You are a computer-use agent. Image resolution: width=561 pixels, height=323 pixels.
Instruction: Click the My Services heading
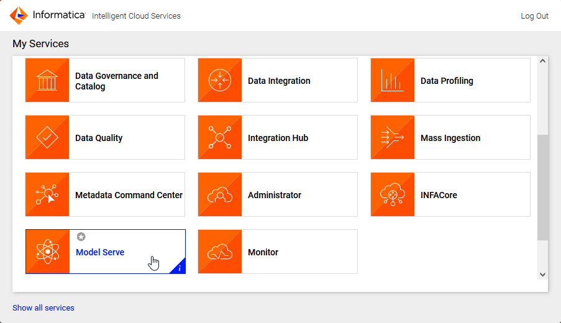(41, 43)
